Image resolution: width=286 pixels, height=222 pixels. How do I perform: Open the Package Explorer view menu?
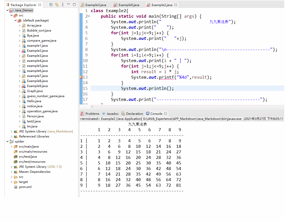(x=63, y=5)
